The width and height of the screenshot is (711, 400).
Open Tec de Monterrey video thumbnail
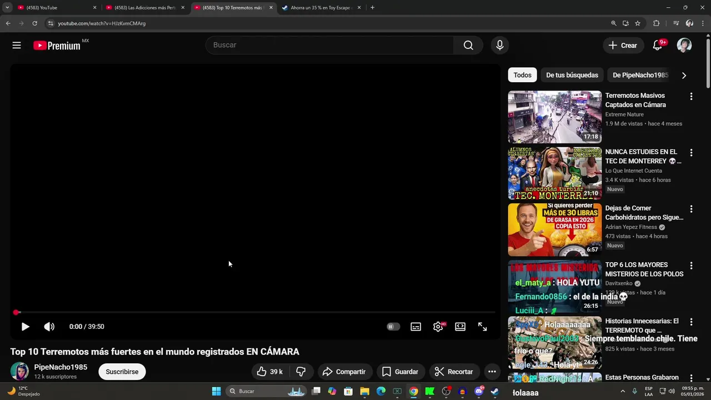tap(554, 173)
